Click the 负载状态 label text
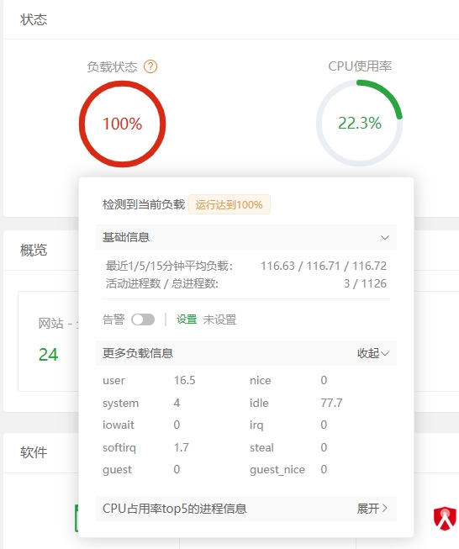 (112, 66)
